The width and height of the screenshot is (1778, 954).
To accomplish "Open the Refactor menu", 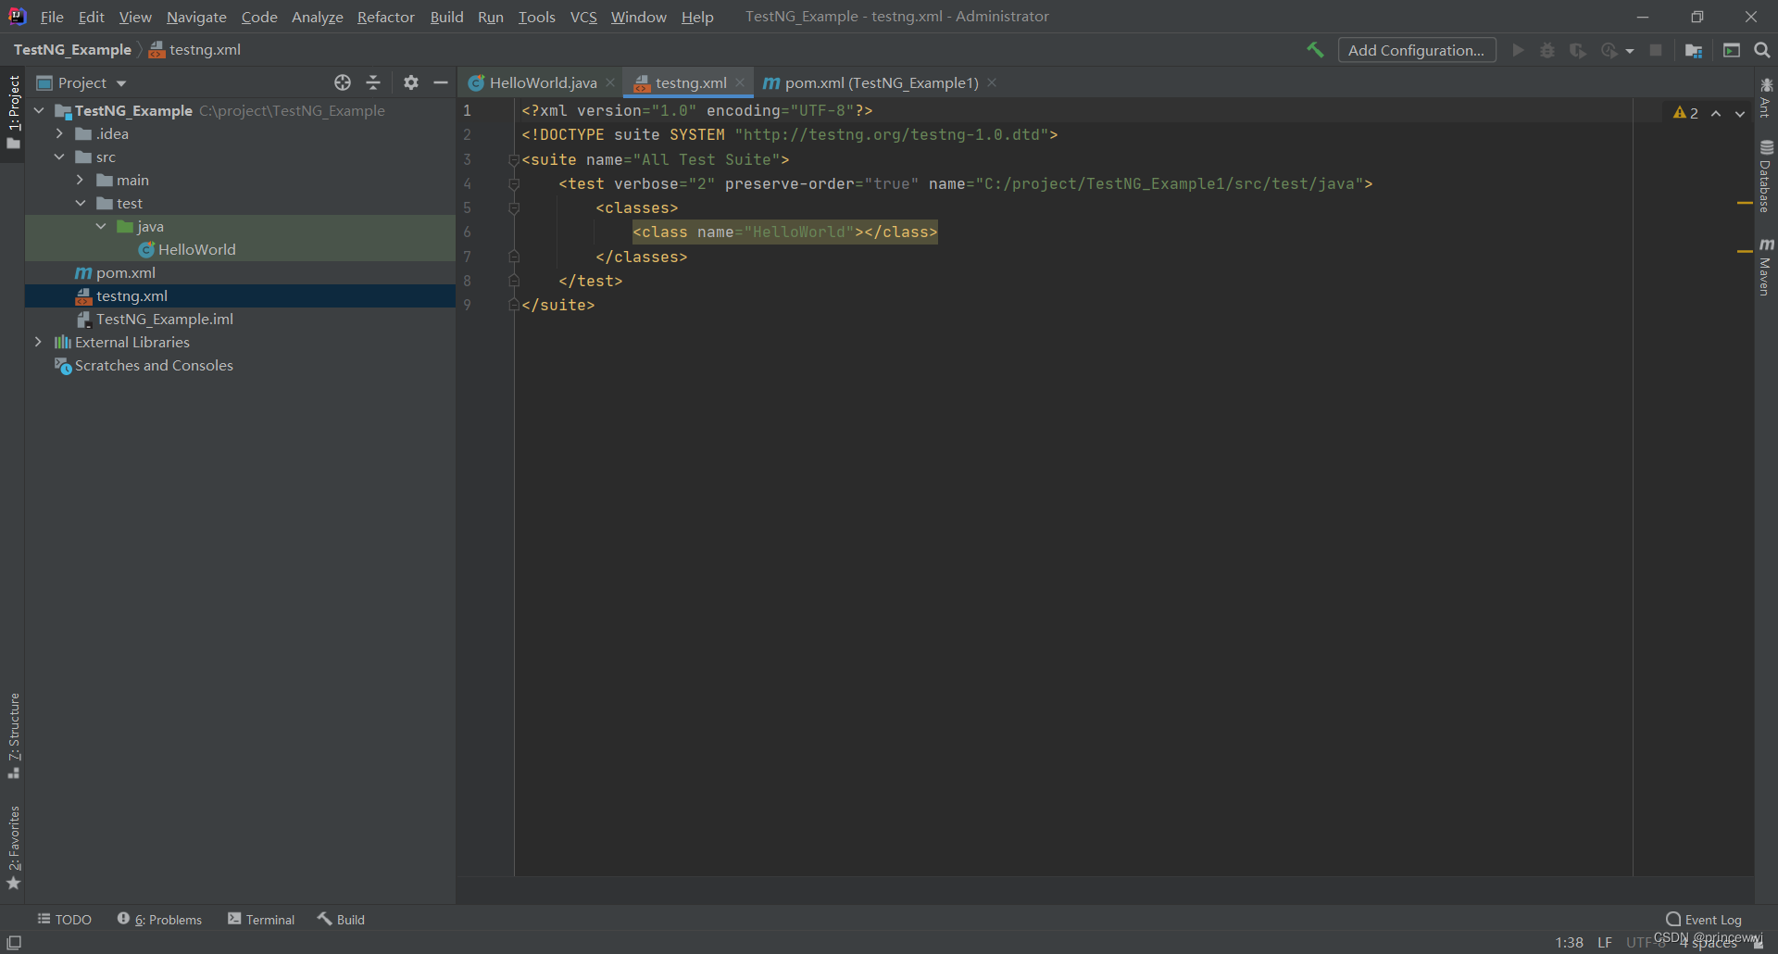I will pos(386,17).
